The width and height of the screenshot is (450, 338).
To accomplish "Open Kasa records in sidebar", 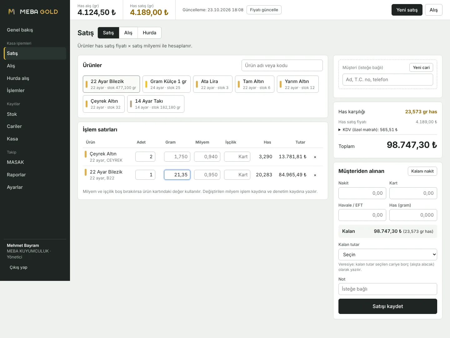I will [35, 139].
